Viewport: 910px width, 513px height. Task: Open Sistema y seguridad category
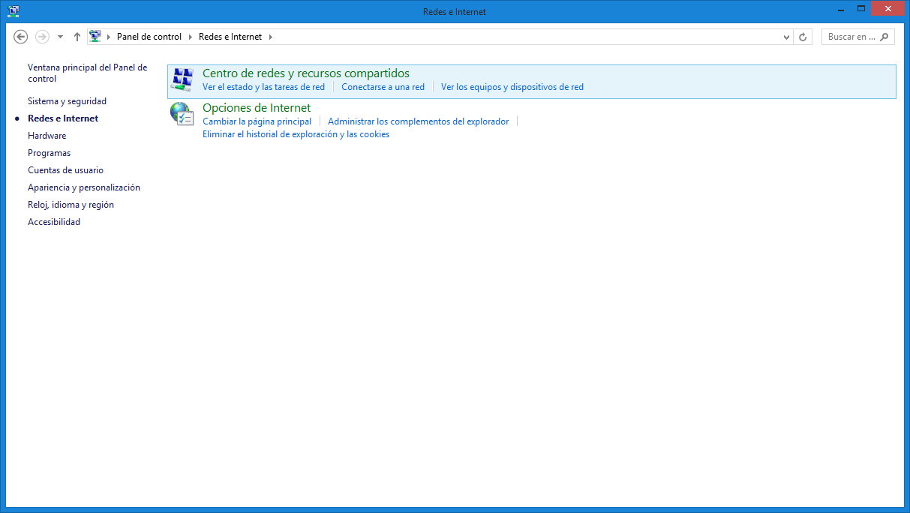point(68,101)
